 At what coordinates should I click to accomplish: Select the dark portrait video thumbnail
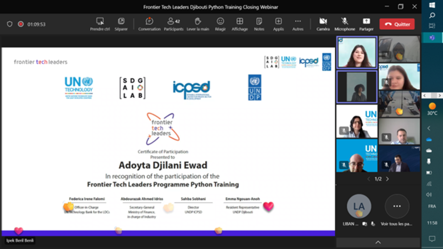(x=357, y=87)
